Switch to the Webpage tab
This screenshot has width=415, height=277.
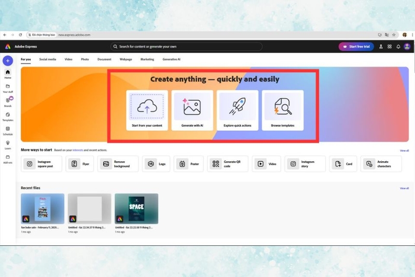pyautogui.click(x=126, y=59)
